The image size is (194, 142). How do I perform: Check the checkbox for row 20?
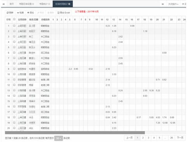coord(14,128)
